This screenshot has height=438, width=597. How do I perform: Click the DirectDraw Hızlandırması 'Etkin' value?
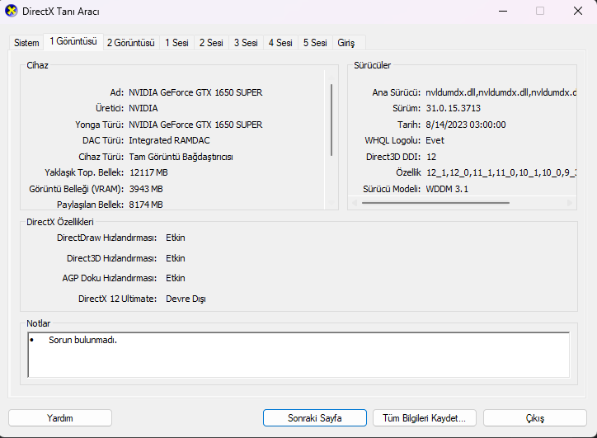coord(176,238)
